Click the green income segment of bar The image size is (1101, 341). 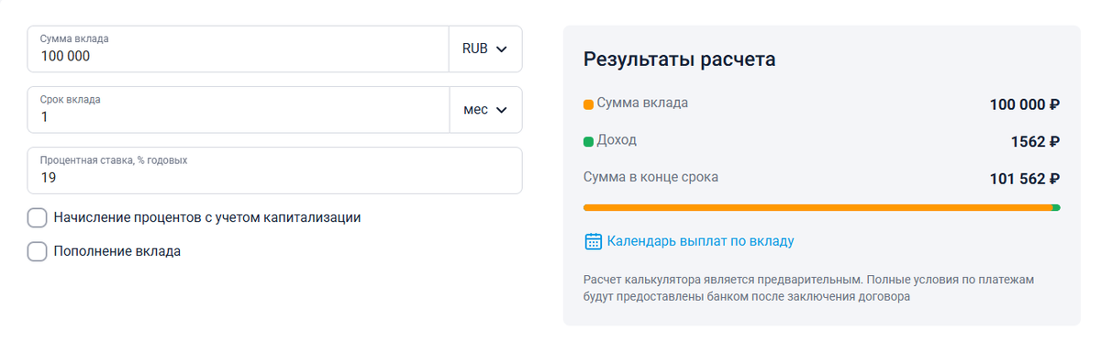click(1056, 208)
